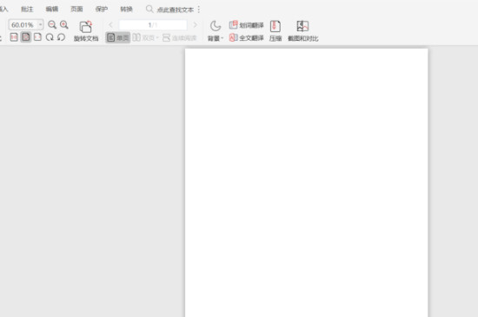
Task: Click the page number input field
Action: [x=153, y=24]
